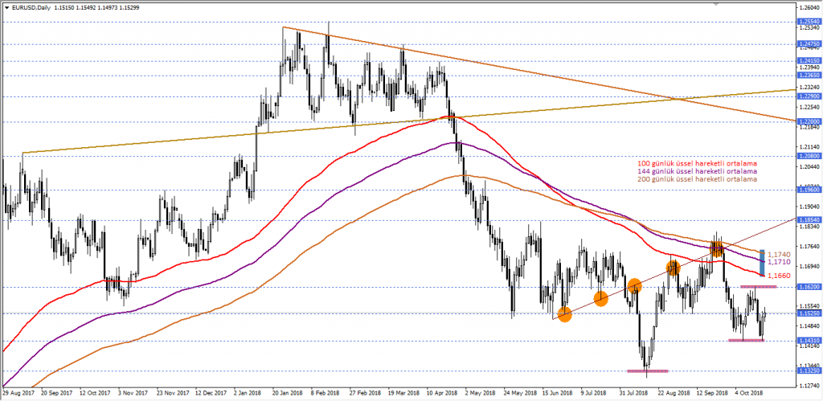
Task: Click the orange circle marker near 9 Jul 2018
Action: [x=601, y=299]
